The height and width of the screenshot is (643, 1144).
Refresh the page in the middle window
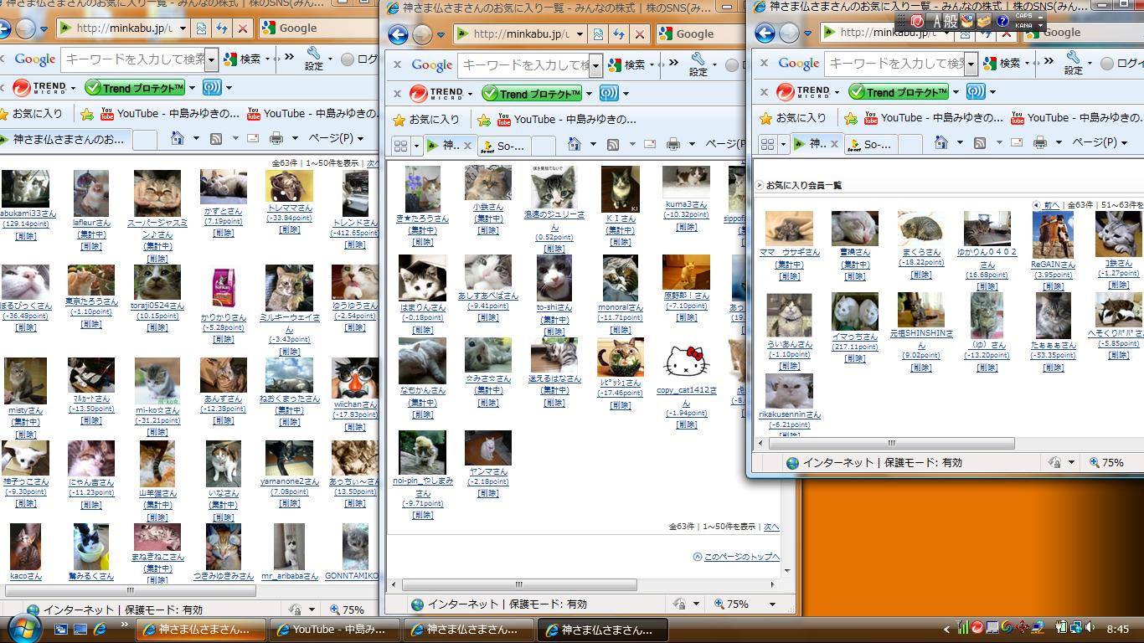(x=618, y=34)
